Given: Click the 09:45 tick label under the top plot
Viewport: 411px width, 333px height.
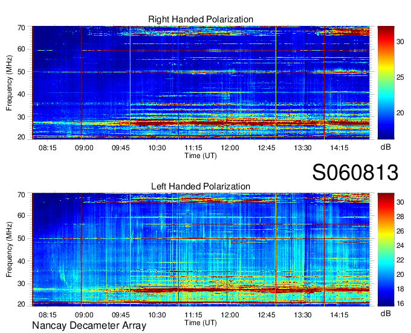Looking at the screenshot, I should click(x=120, y=148).
